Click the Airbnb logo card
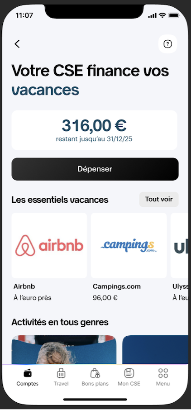Screen dimensions: 191x410 coord(49,246)
